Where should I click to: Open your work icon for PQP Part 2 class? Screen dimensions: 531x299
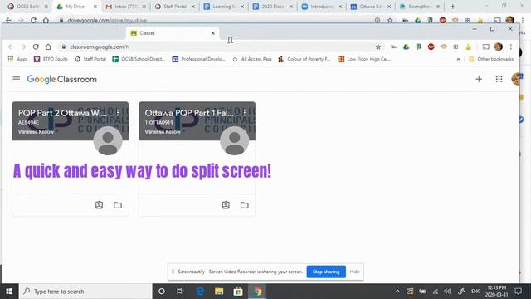(x=99, y=205)
